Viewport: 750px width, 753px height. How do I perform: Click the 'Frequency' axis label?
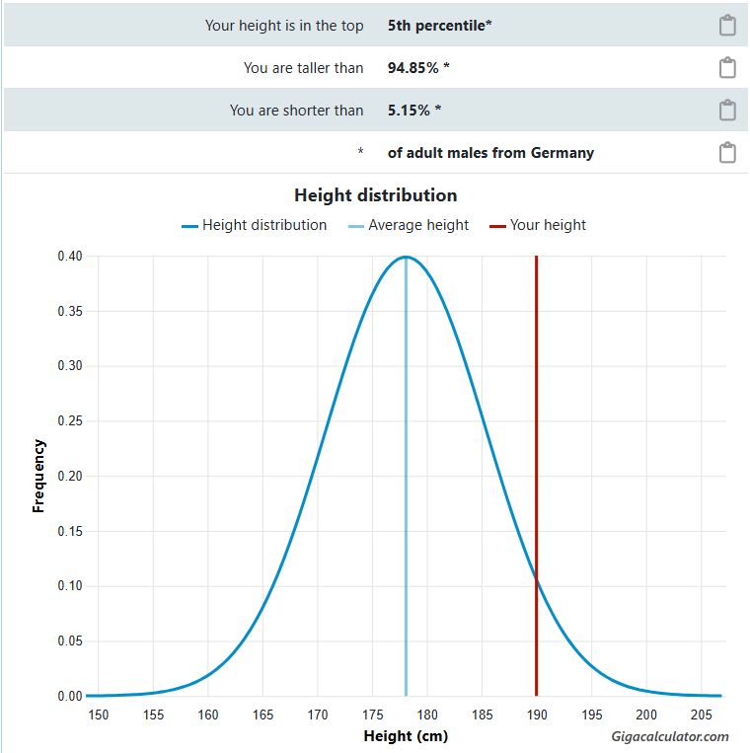click(38, 476)
